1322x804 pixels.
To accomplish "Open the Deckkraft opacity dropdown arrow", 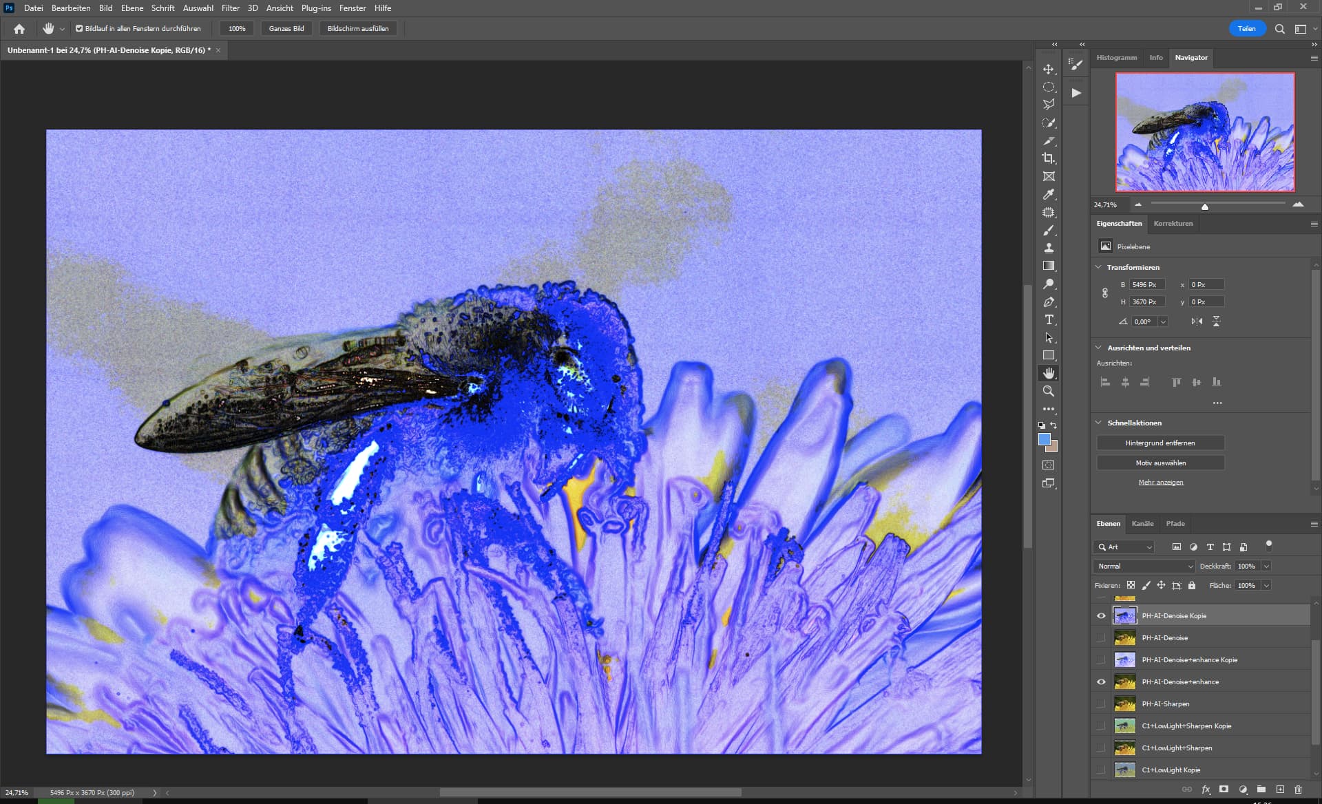I will pos(1266,566).
